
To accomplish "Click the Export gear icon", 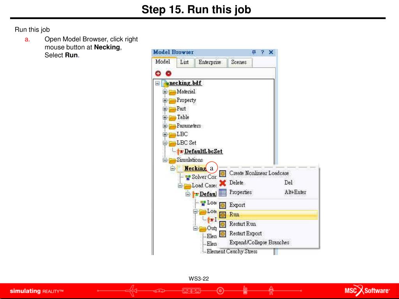I will coord(222,205).
